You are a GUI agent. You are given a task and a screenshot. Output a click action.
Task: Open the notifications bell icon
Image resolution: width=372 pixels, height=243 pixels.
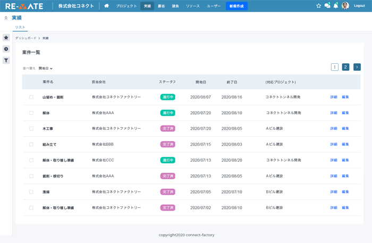point(335,6)
